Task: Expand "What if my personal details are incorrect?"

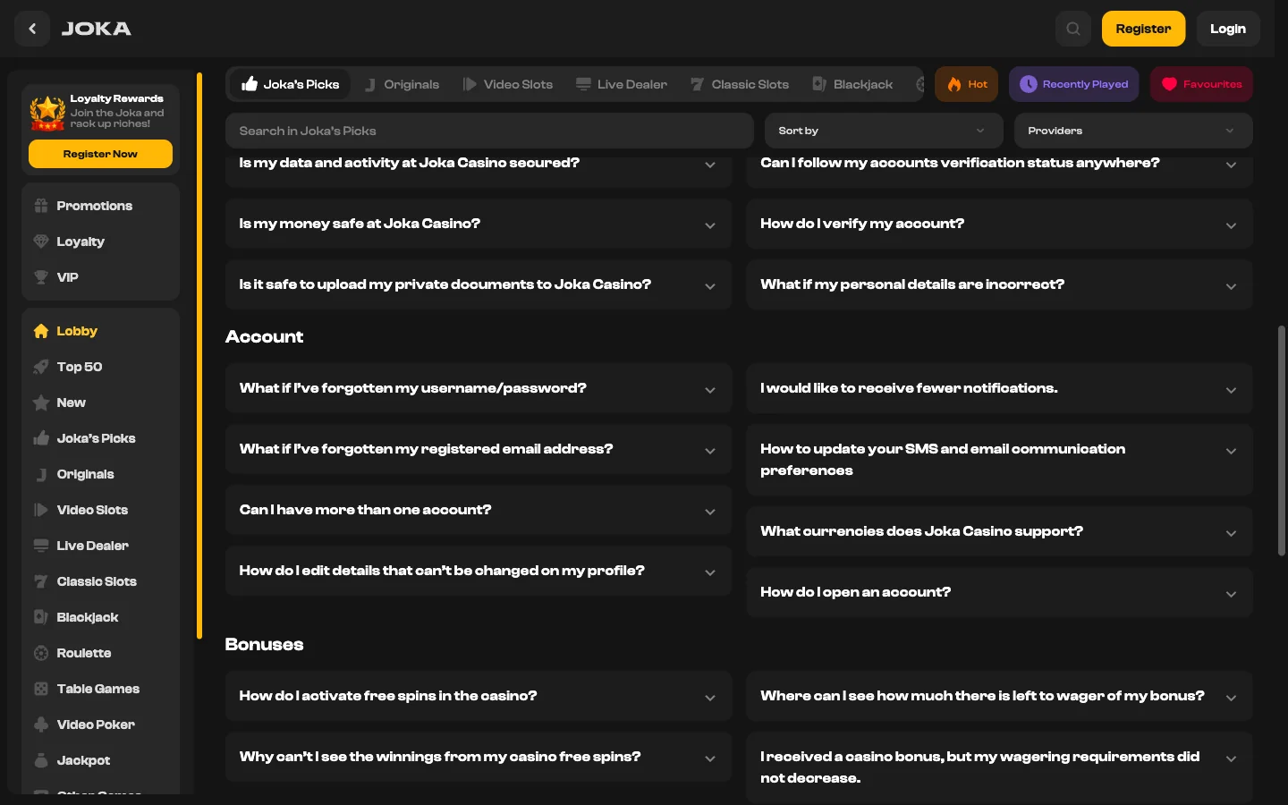Action: point(999,284)
